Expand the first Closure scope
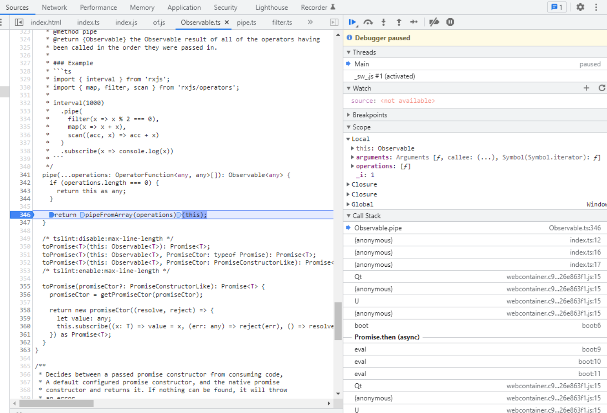 (x=348, y=184)
